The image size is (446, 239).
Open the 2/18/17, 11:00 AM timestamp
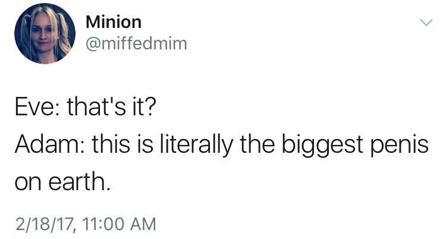[x=86, y=224]
